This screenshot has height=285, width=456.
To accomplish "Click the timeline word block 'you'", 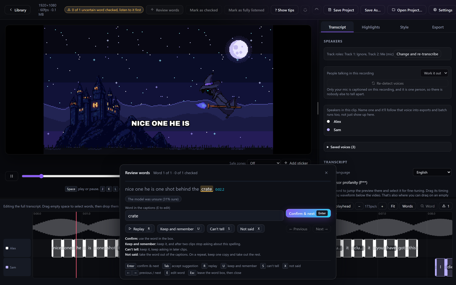I will pyautogui.click(x=380, y=248).
